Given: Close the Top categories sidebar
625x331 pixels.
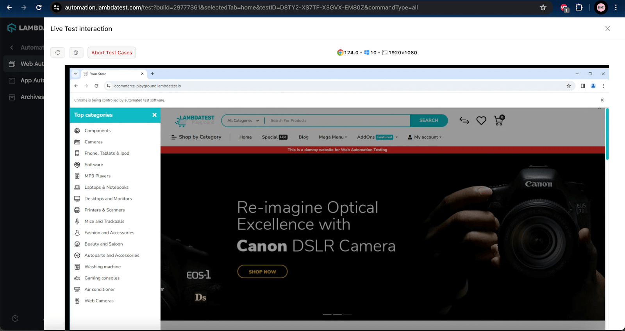Looking at the screenshot, I should tap(154, 115).
